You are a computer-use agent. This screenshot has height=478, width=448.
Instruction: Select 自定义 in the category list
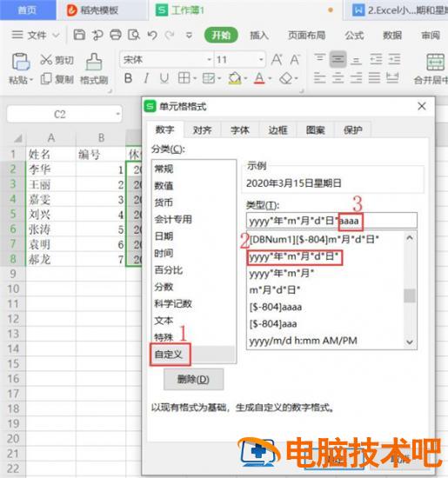coord(192,355)
